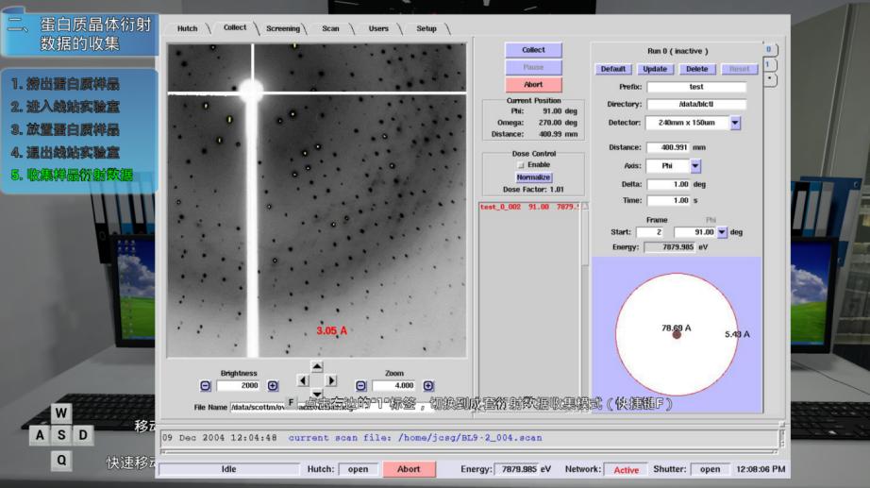The image size is (870, 488).
Task: Pan the diffraction image left
Action: (303, 380)
